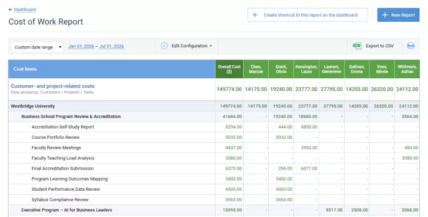Click the Cost of Work Report title
428x217 pixels.
[46, 22]
